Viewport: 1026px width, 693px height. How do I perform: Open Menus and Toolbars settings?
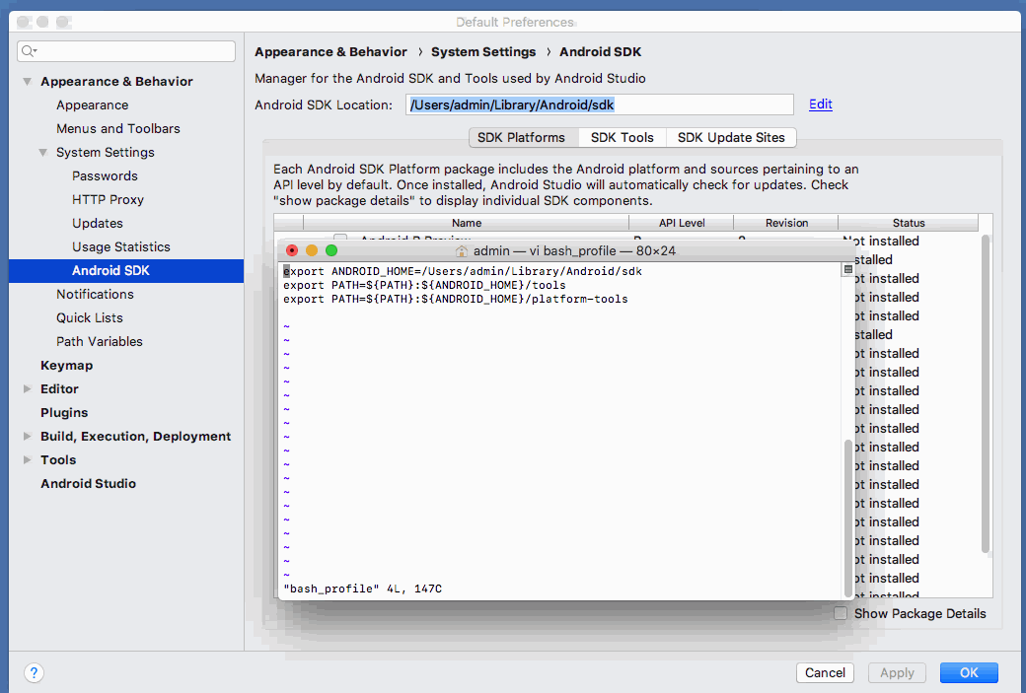117,129
